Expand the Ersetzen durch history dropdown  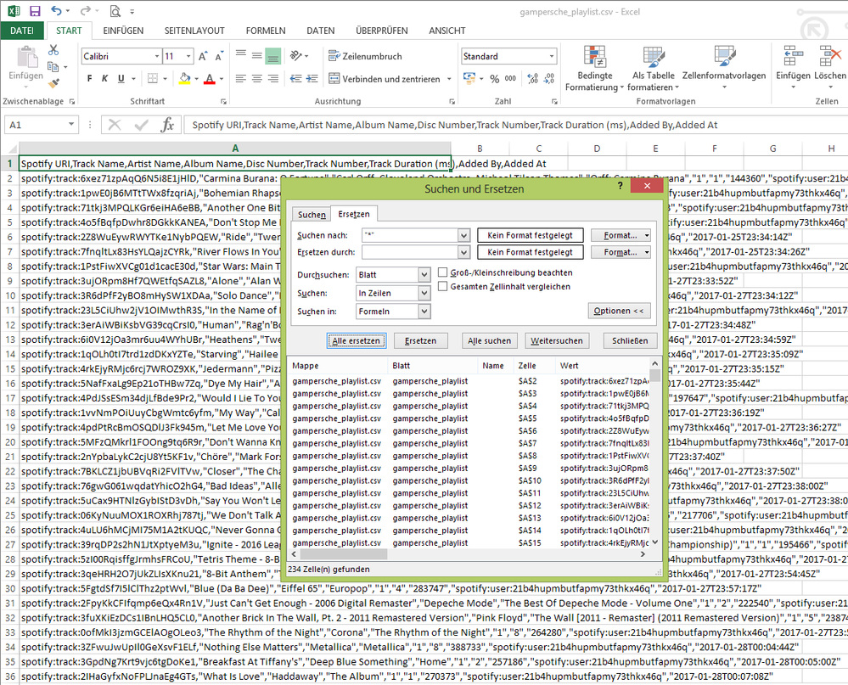coord(463,252)
